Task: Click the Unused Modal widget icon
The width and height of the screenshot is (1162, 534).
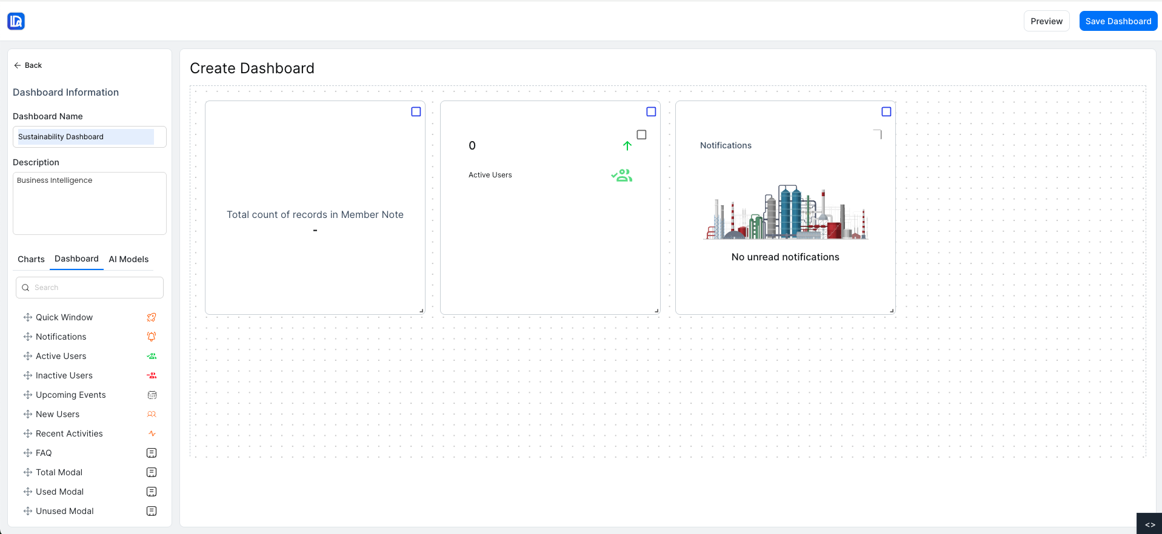Action: tap(152, 511)
